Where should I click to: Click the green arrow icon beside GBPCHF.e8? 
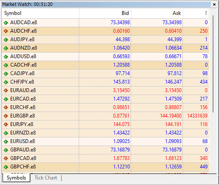click(6, 167)
